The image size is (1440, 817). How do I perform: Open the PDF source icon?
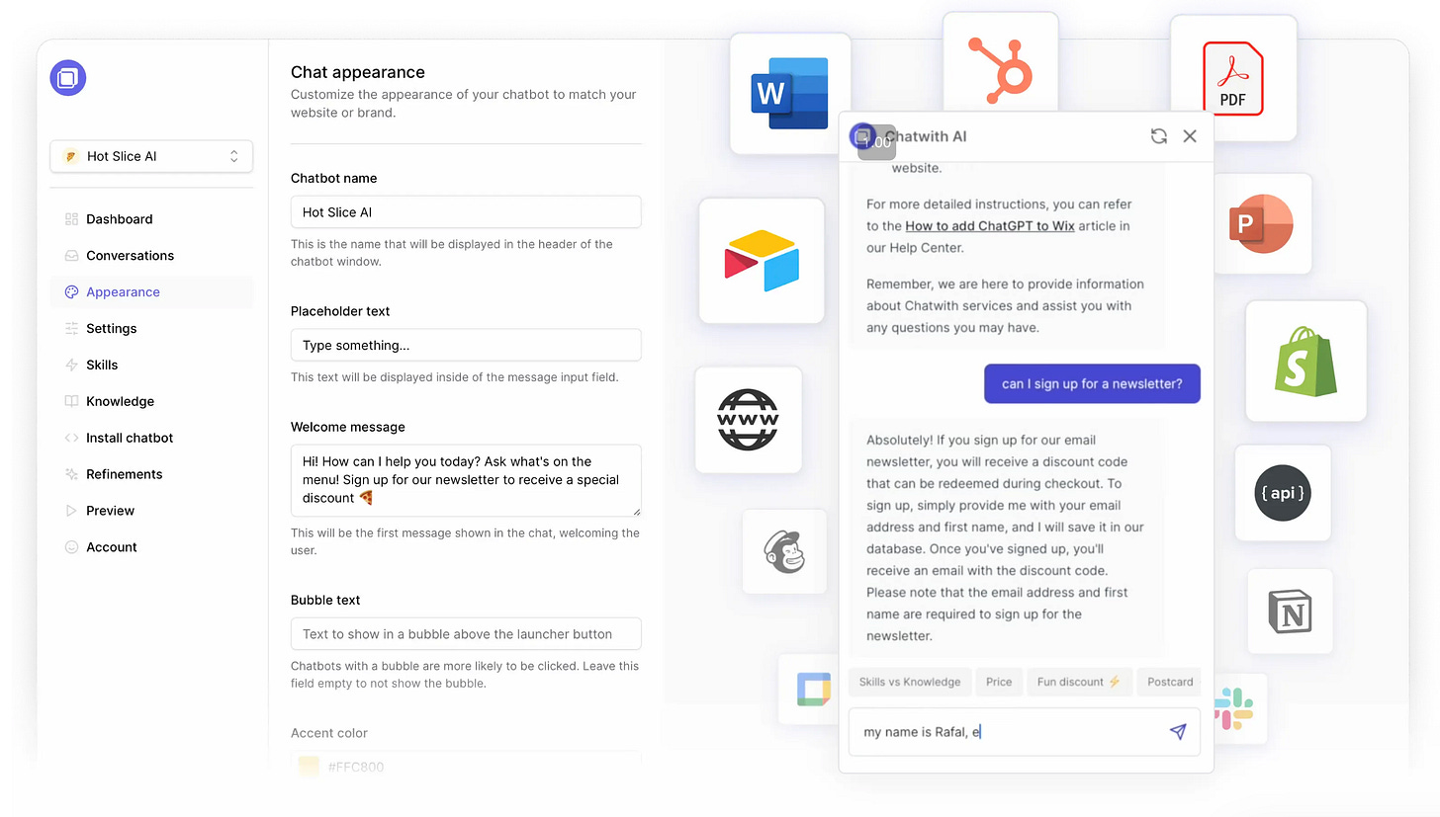coord(1232,78)
